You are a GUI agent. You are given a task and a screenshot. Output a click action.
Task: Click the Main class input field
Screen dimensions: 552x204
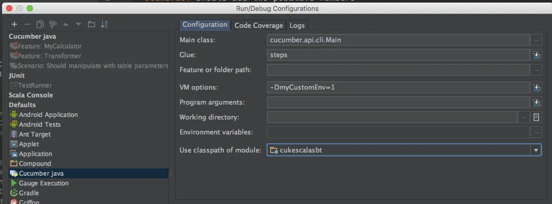(398, 40)
